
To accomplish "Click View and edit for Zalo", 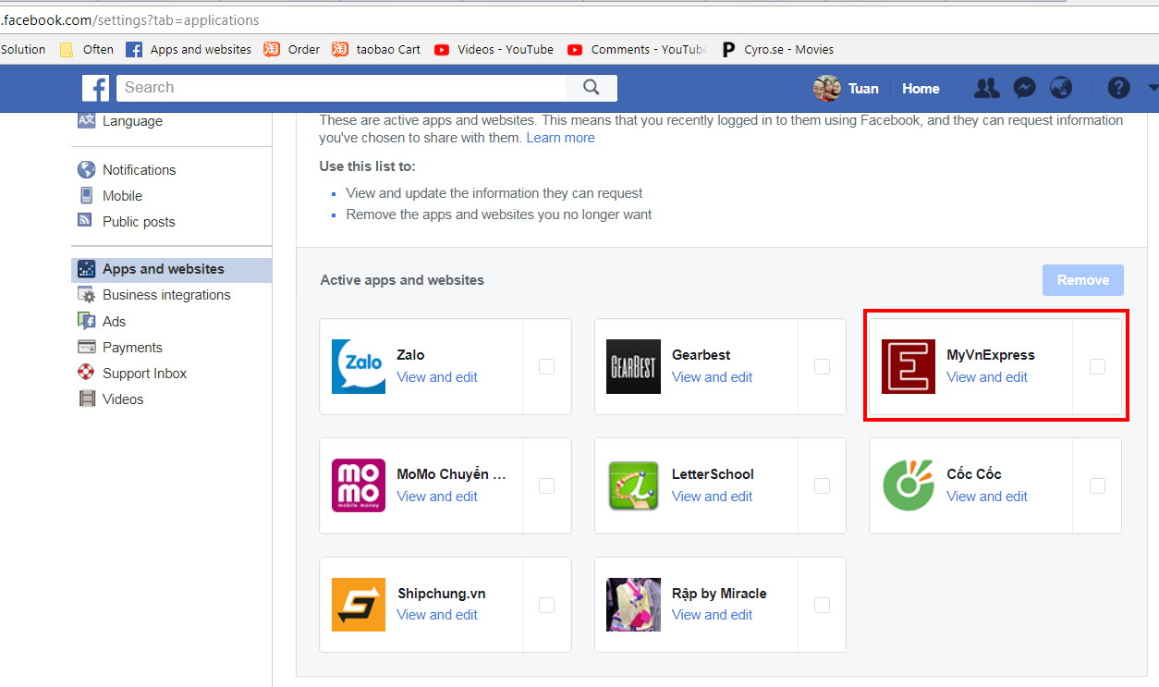I will pyautogui.click(x=437, y=377).
